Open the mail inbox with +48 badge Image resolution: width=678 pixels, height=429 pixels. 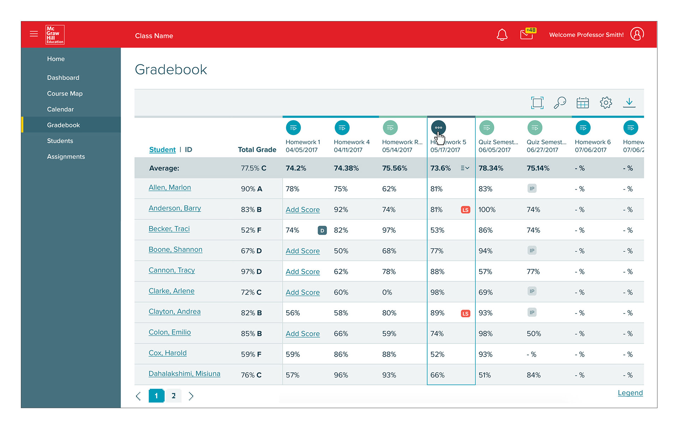coord(527,34)
